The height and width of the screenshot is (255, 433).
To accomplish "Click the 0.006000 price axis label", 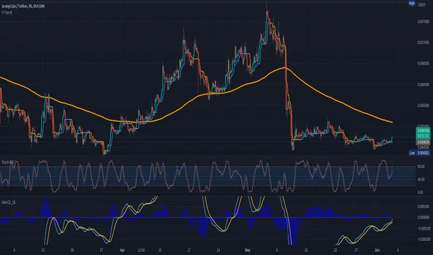I will point(423,85).
